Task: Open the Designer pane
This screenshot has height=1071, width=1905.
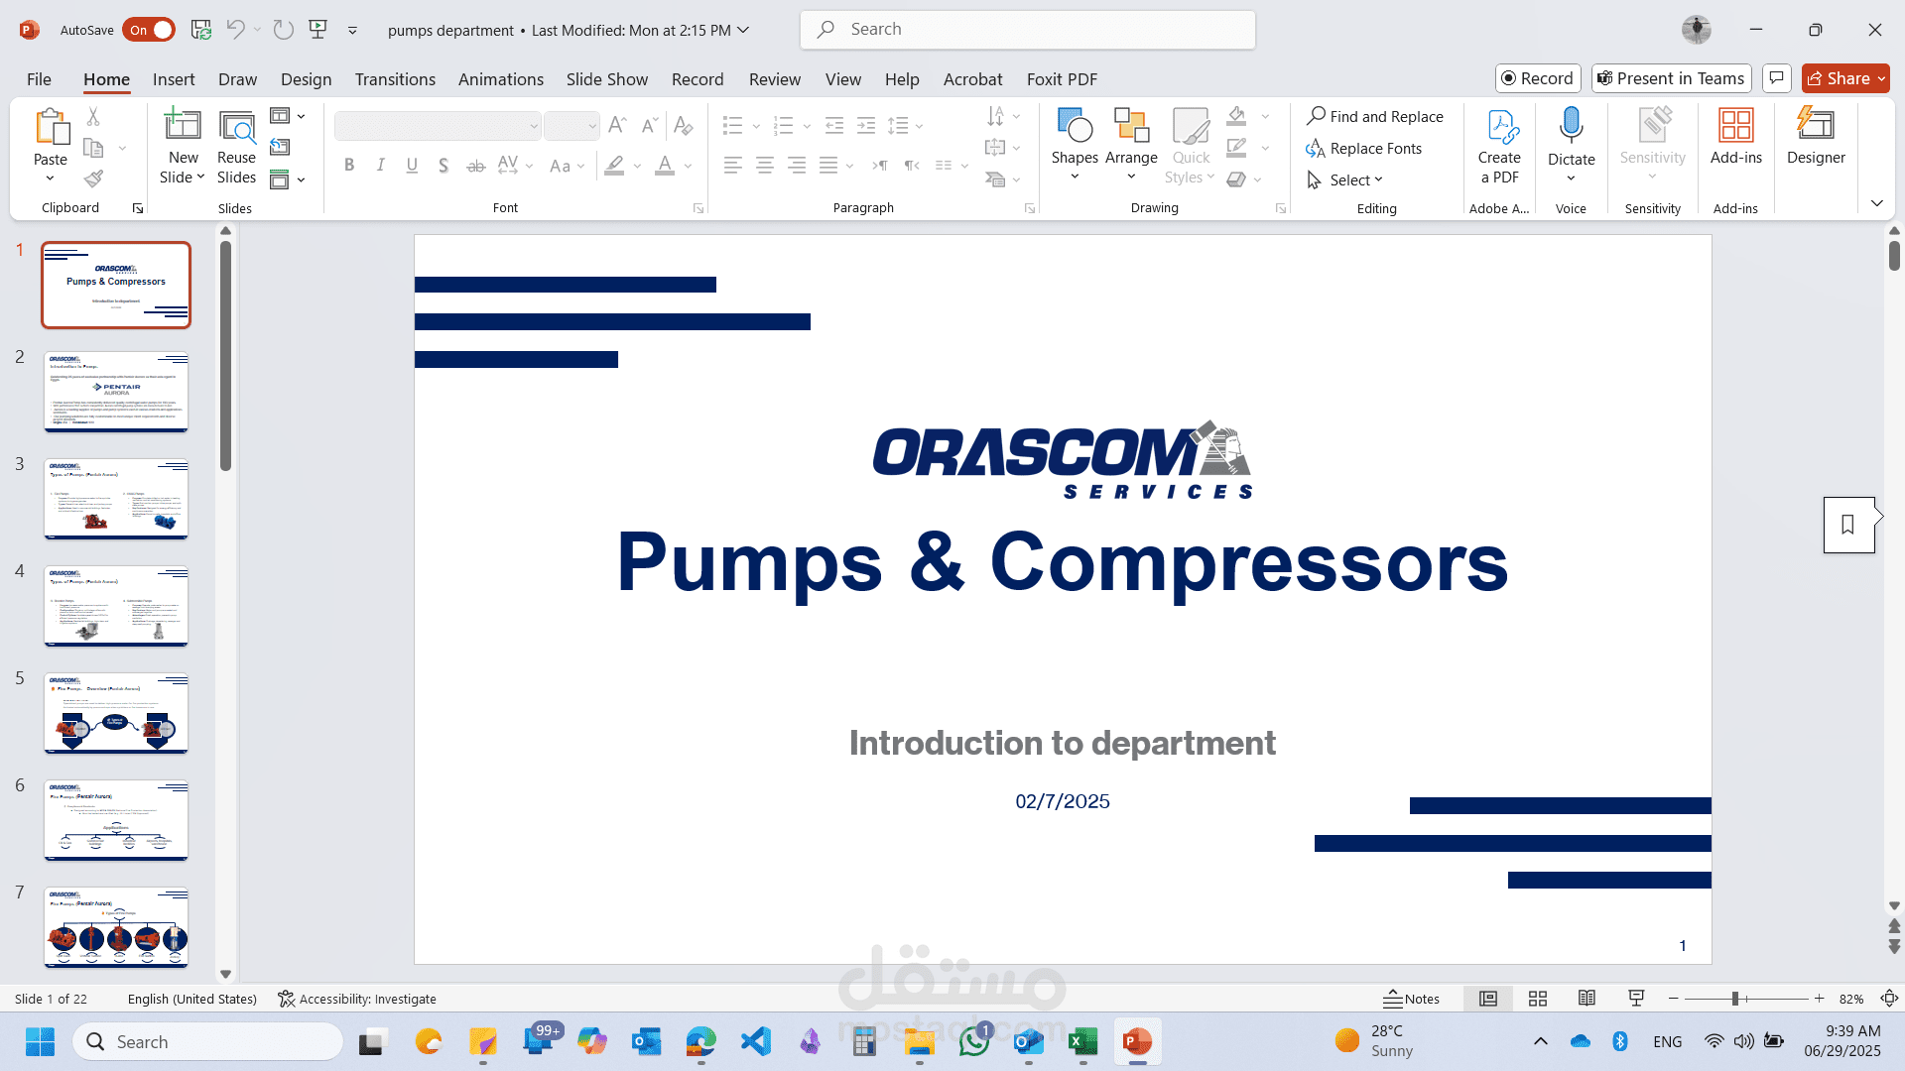Action: coord(1816,136)
